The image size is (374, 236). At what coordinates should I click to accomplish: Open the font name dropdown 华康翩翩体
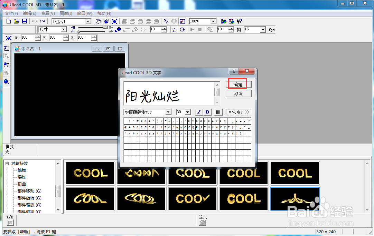click(168, 112)
